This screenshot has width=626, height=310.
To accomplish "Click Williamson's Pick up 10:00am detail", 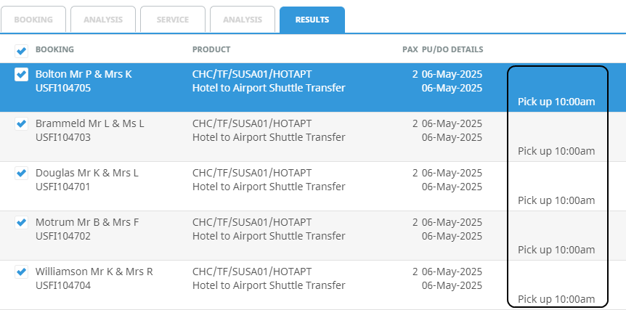I will [556, 299].
